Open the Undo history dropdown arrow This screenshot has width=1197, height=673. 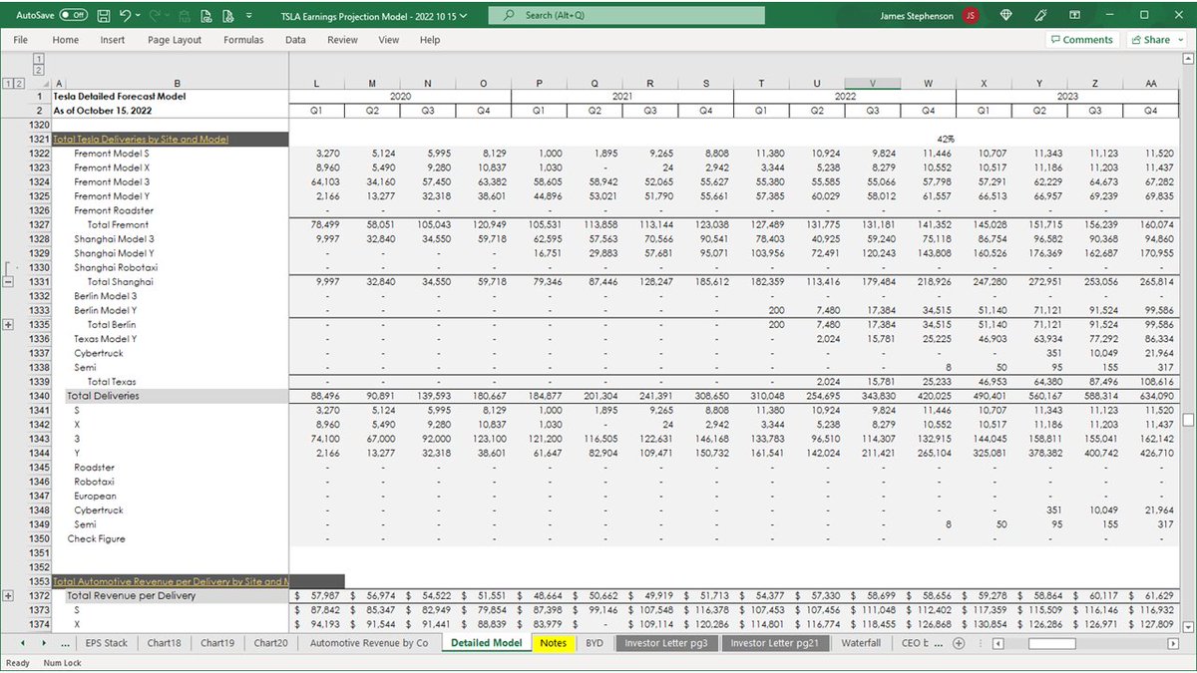click(x=138, y=16)
